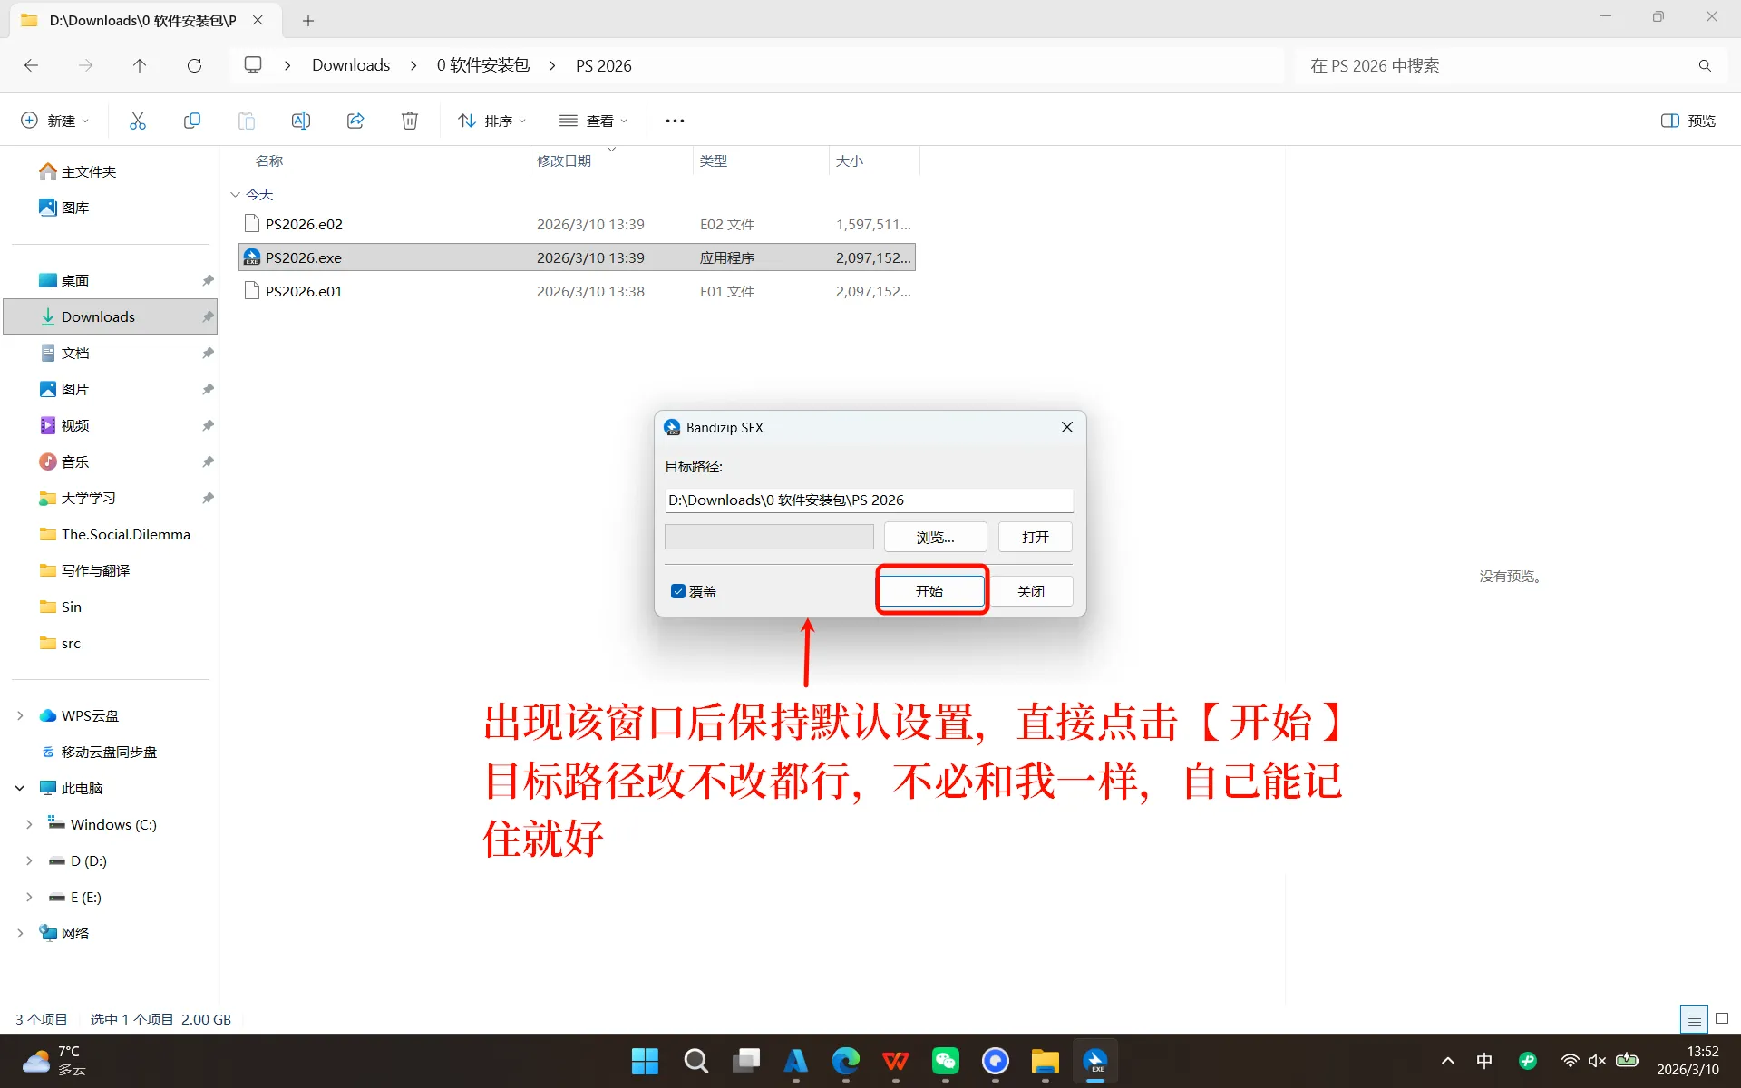
Task: Click the rename icon in toolbar
Action: click(x=301, y=121)
